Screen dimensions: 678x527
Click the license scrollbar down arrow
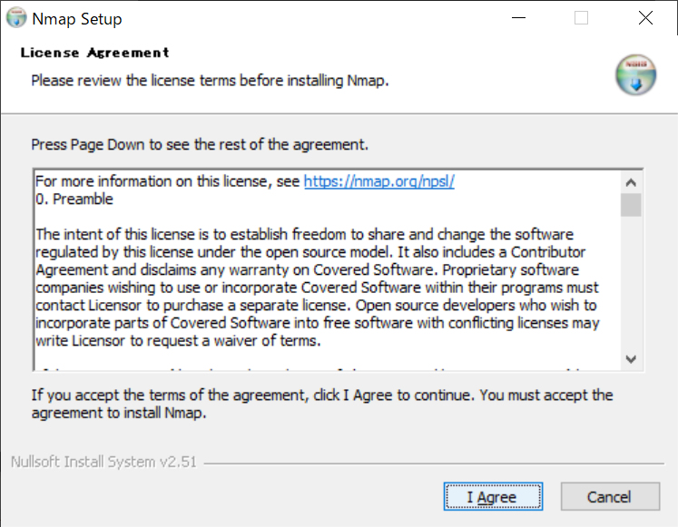(632, 359)
